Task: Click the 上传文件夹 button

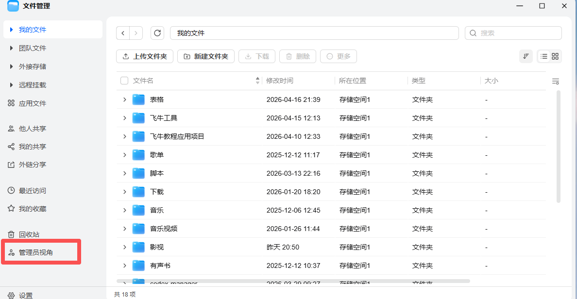Action: coord(144,56)
